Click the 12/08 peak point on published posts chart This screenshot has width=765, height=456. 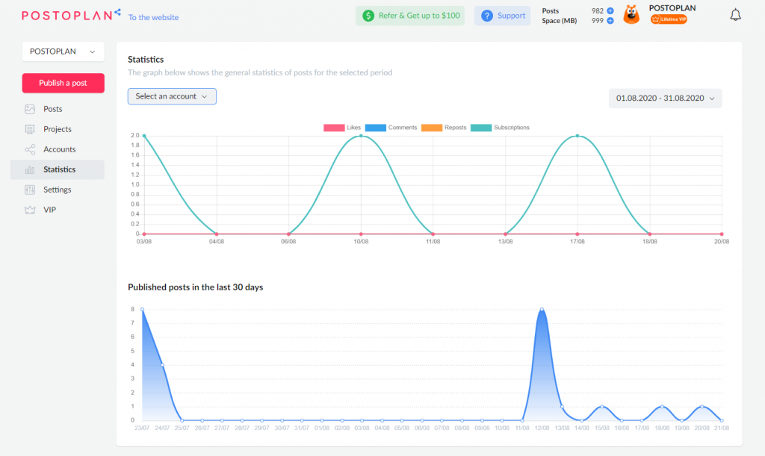tap(542, 309)
